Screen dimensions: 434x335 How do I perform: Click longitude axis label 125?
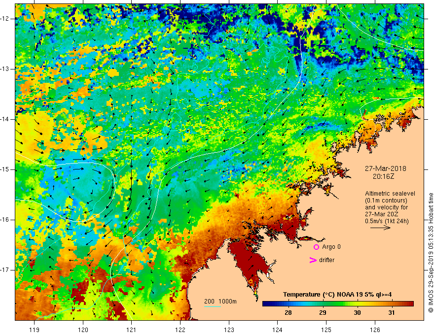tap(326, 330)
